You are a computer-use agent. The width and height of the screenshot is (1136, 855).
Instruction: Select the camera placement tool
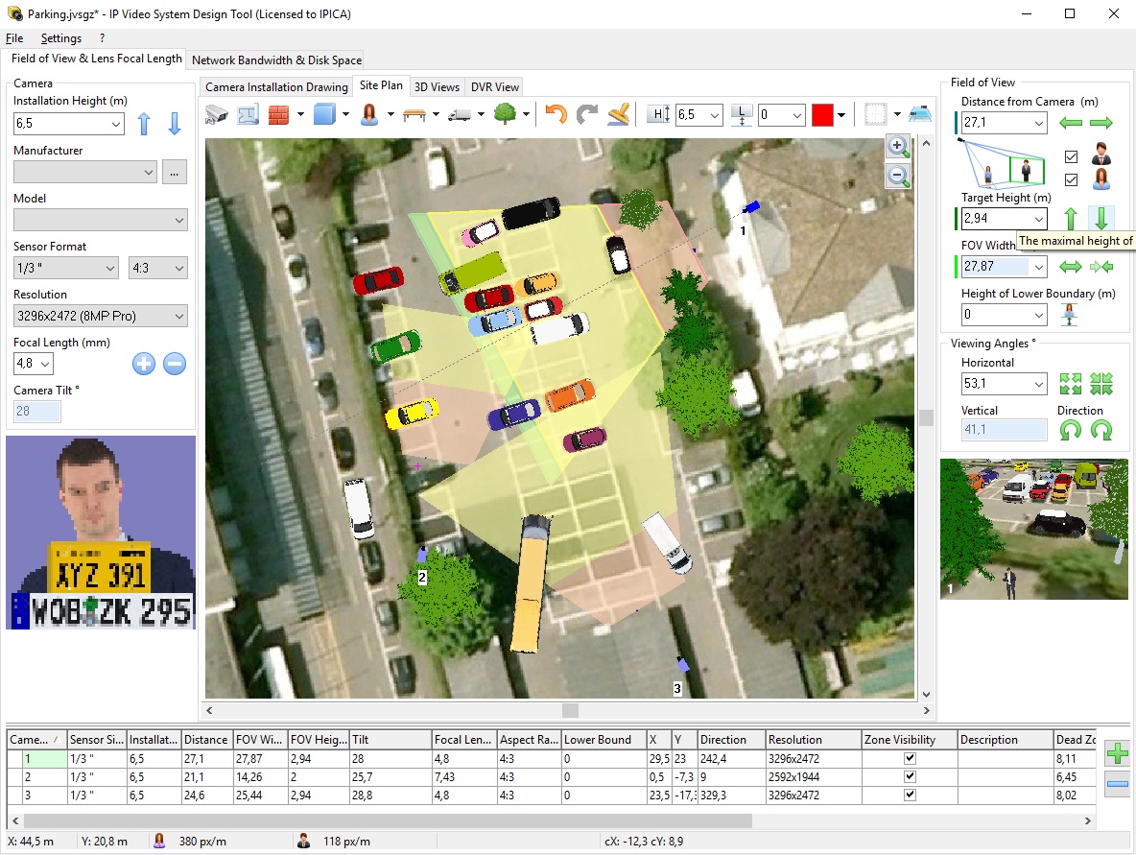coord(216,114)
